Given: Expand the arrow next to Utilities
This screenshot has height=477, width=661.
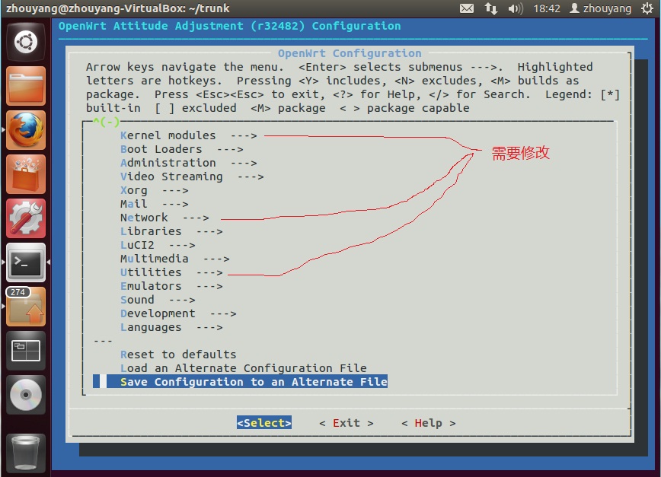Looking at the screenshot, I should [x=209, y=272].
